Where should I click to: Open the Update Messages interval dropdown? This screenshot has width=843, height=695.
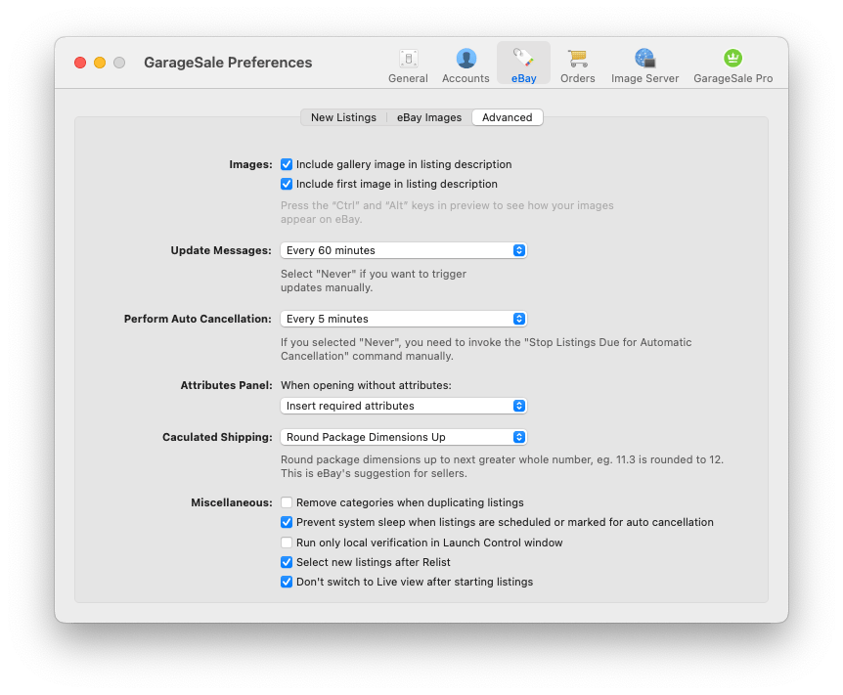tap(403, 250)
